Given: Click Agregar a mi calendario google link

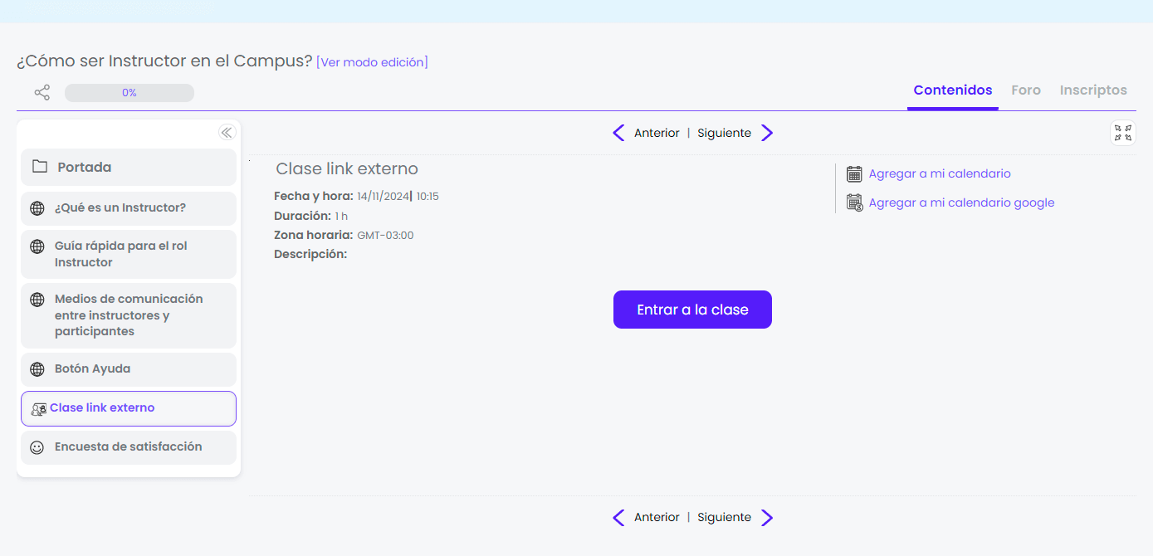Looking at the screenshot, I should 961,202.
